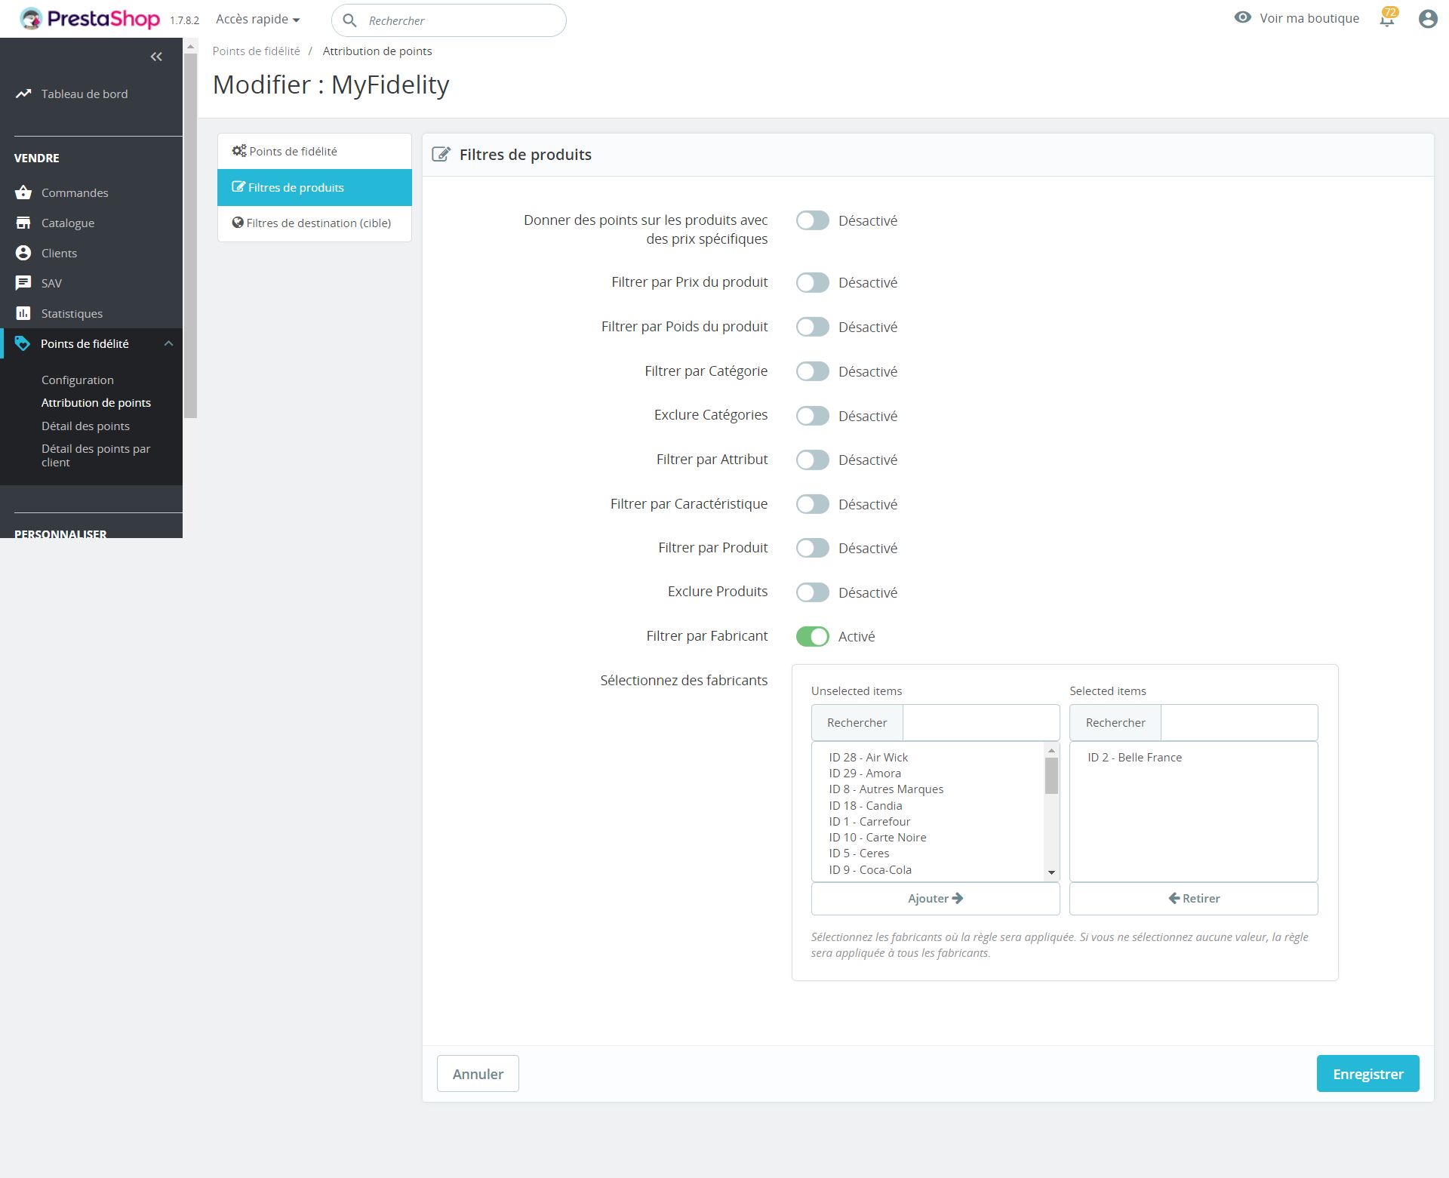Turn on Exclure Produits switch
The image size is (1449, 1178).
coord(812,592)
